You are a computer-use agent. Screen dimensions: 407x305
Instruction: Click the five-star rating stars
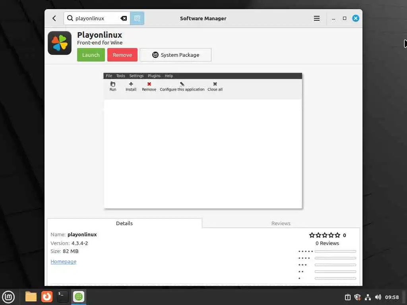coord(324,235)
